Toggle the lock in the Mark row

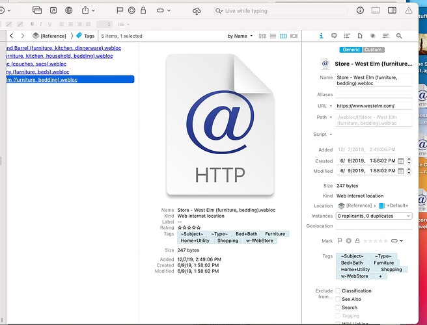357,240
